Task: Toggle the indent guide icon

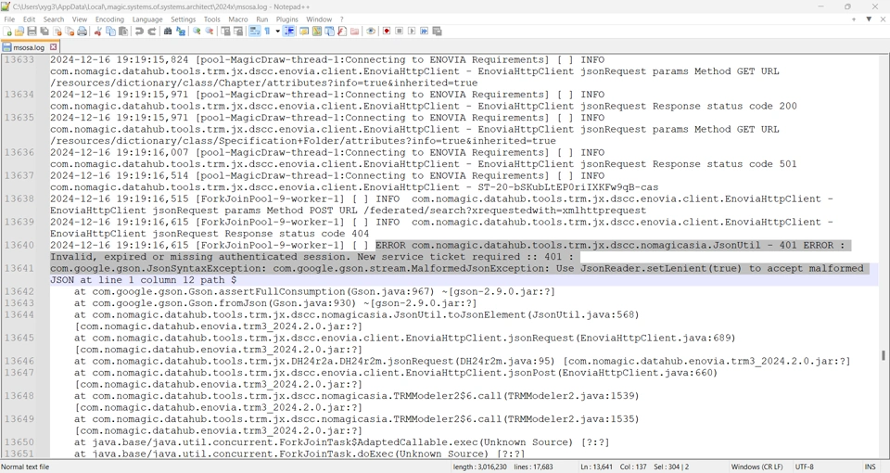Action: click(x=289, y=32)
